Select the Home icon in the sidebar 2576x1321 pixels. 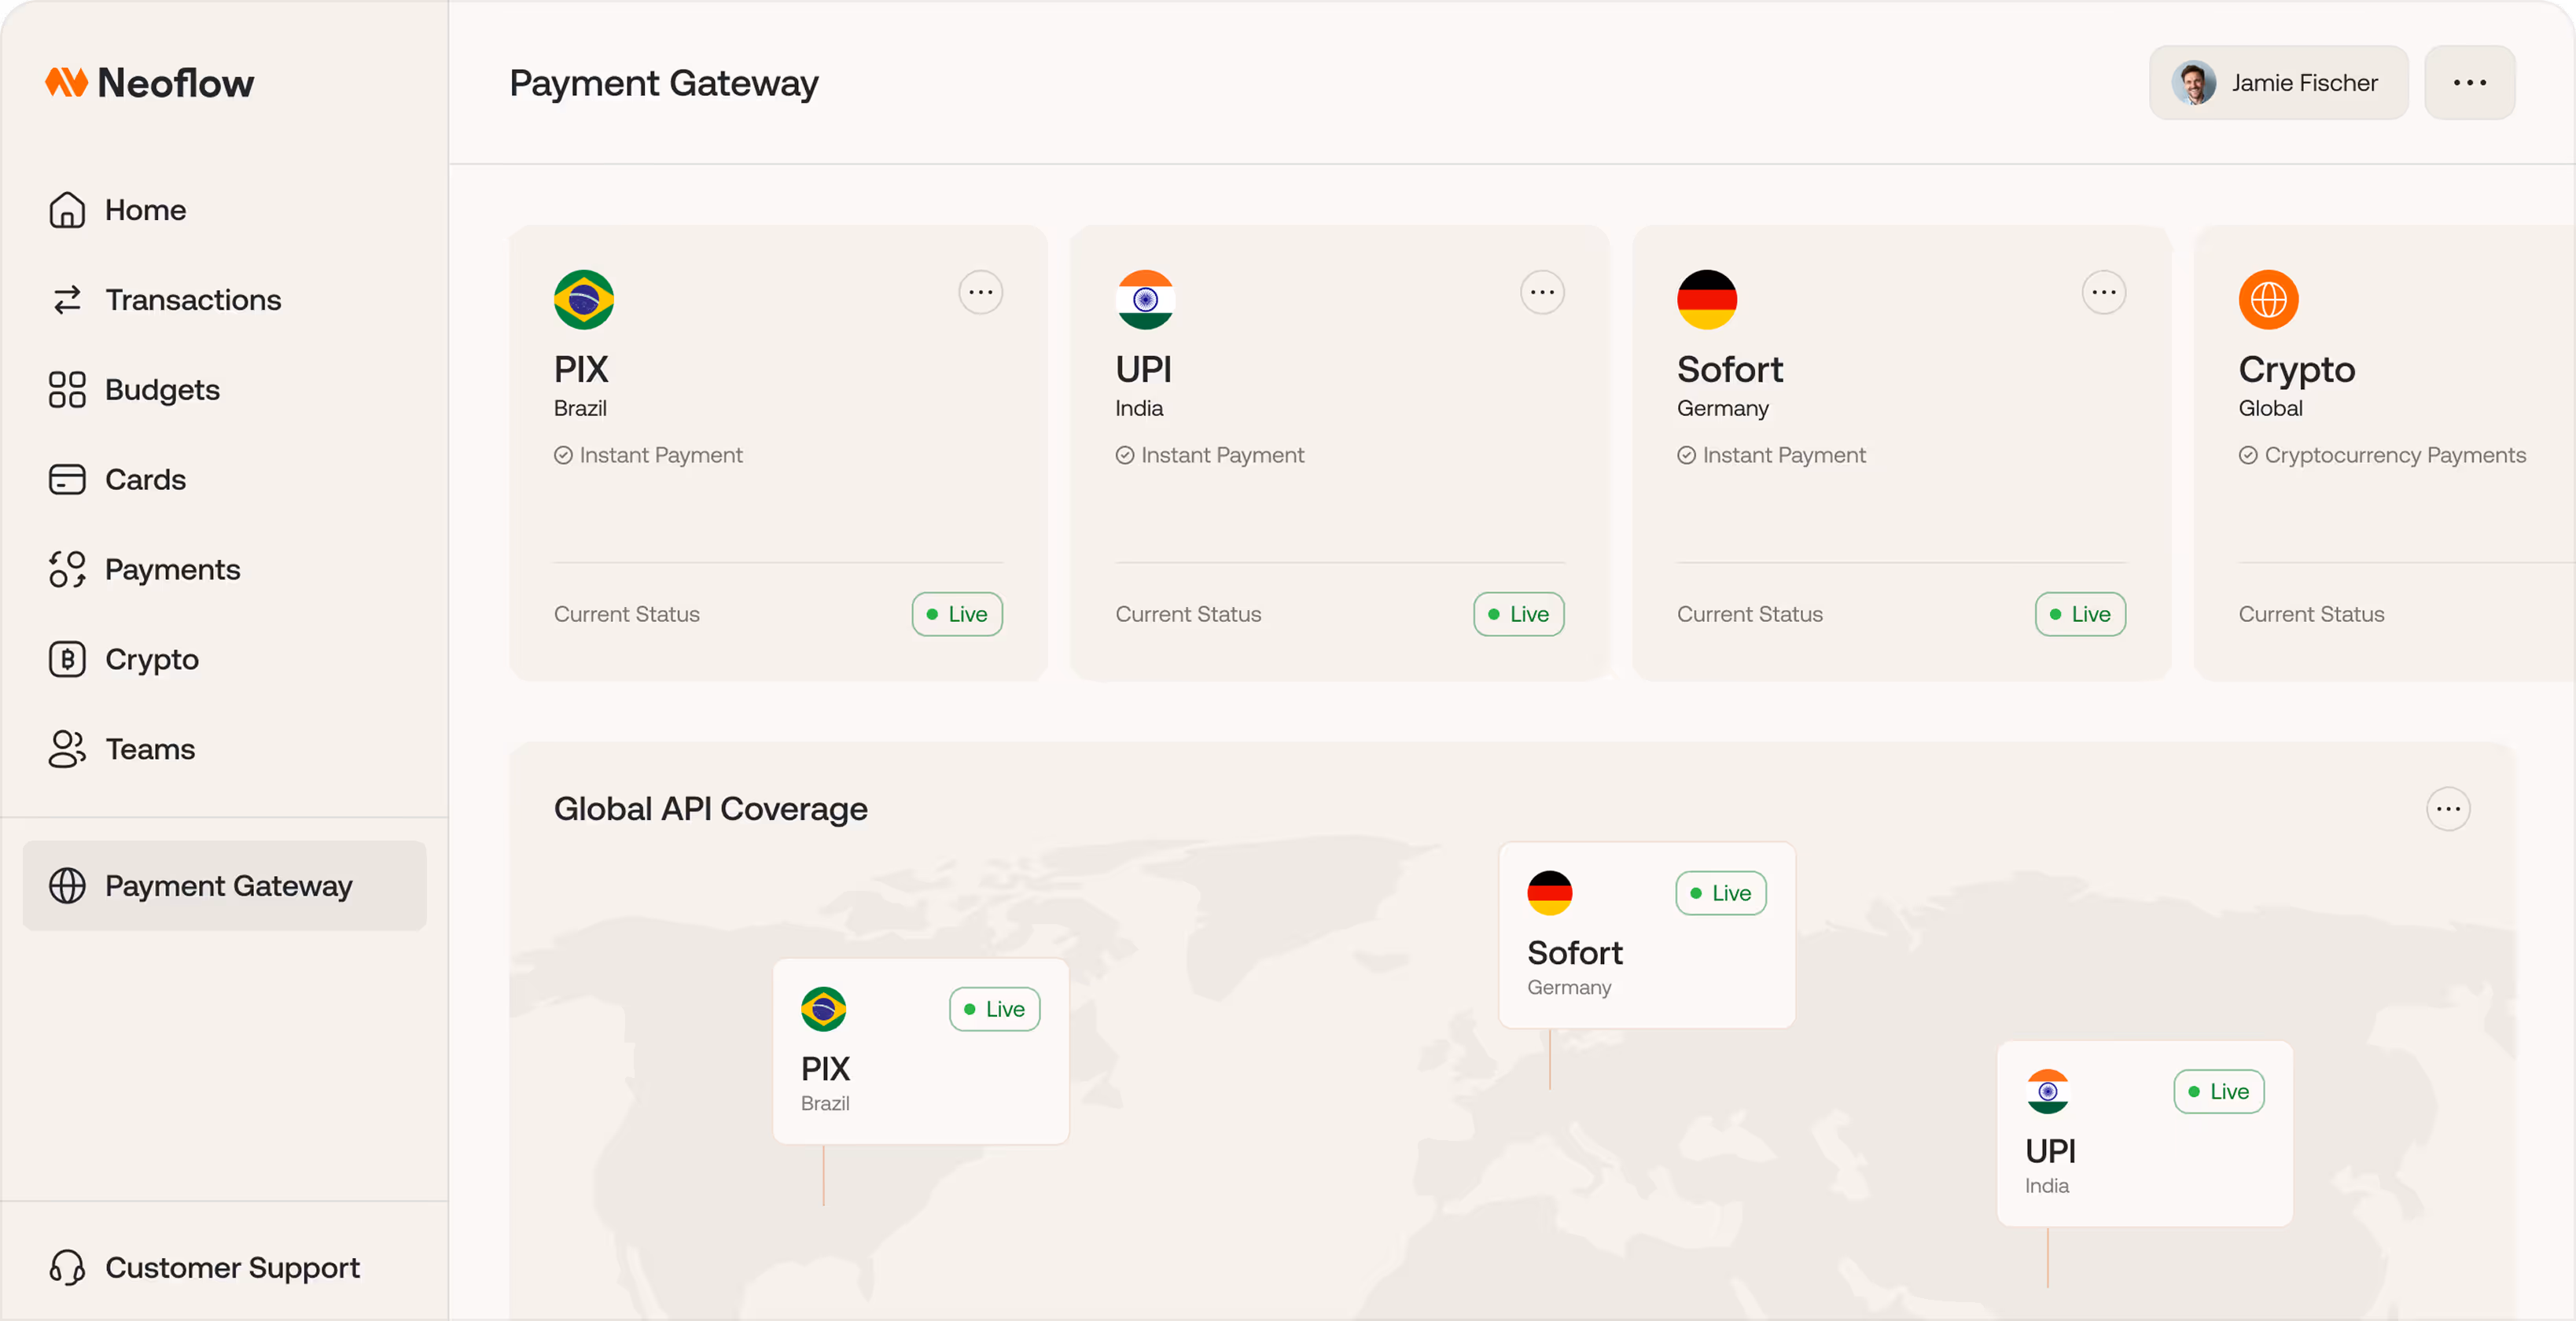coord(66,209)
